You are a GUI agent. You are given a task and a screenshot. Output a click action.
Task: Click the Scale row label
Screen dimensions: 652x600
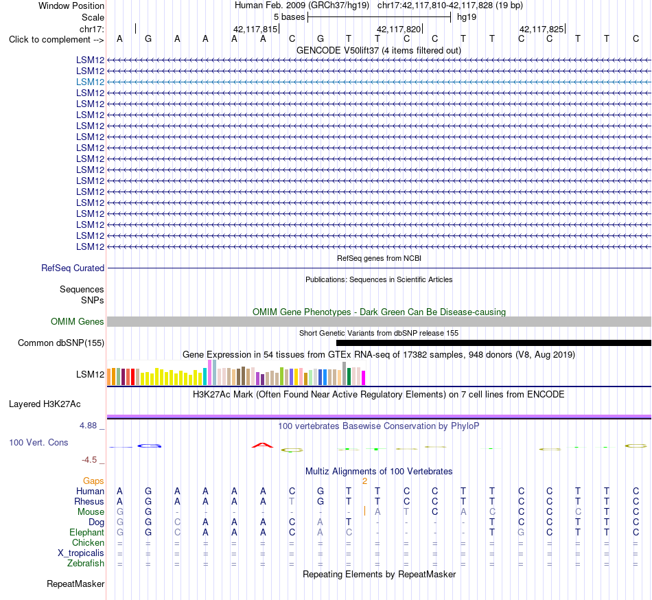93,17
